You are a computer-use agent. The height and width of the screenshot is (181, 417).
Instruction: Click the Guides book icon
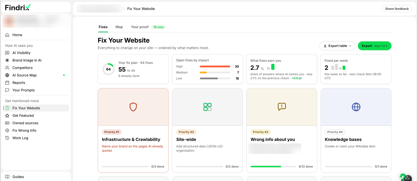(7, 177)
